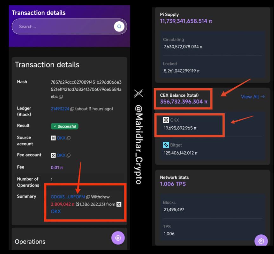
Task: Click the Bitget logo in CEX Balance list
Action: pos(166,145)
